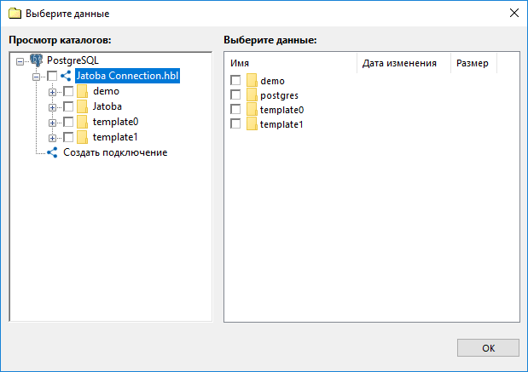Click the PostgreSQL elephant icon in the tree
Viewport: 528px width, 372px height.
click(x=37, y=60)
